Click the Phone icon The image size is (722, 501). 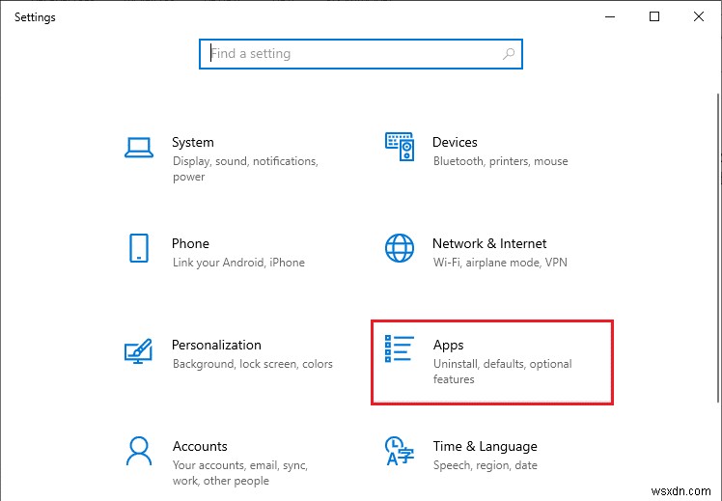pyautogui.click(x=139, y=248)
